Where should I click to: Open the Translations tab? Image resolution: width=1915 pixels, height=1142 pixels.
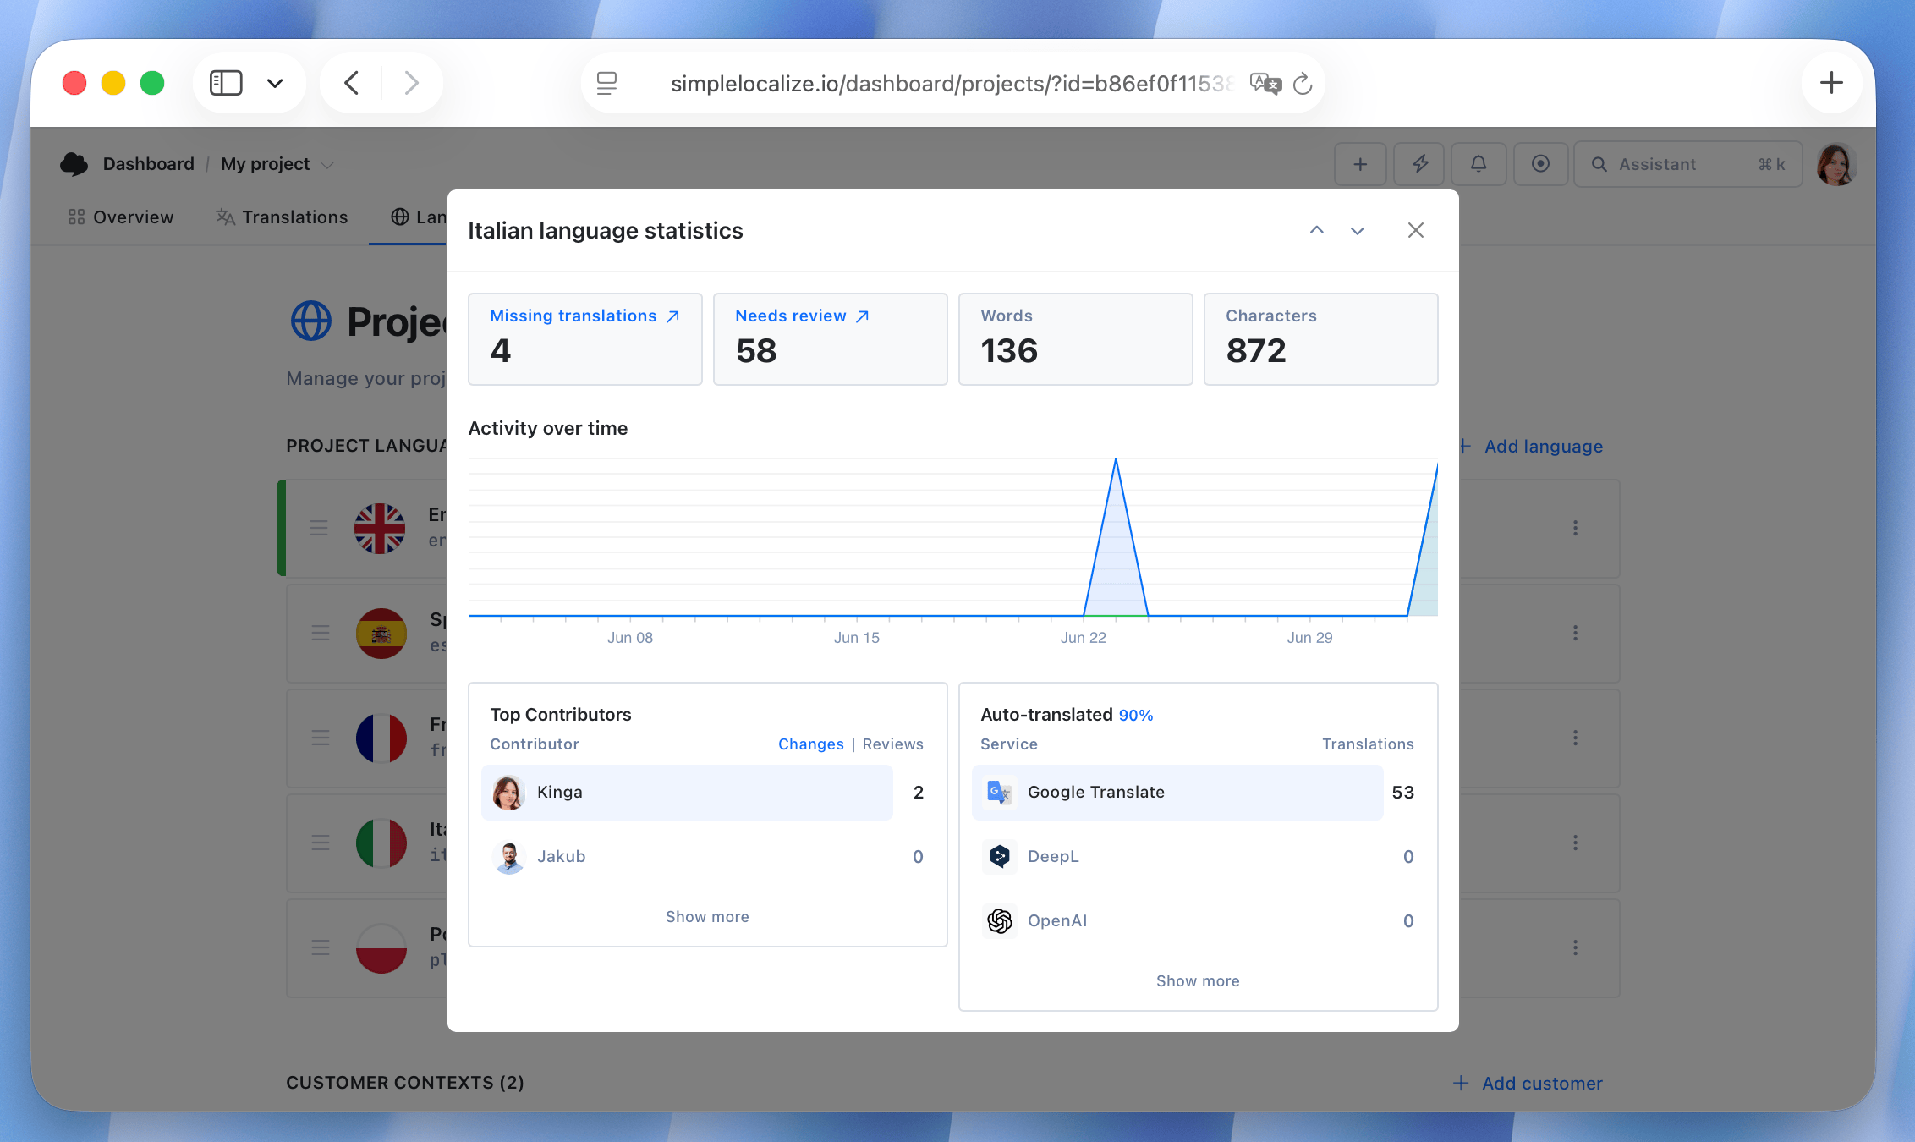pos(282,217)
